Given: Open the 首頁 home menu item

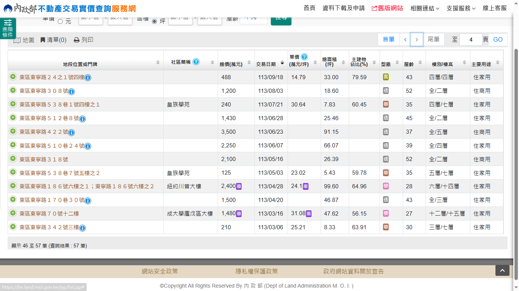Looking at the screenshot, I should (309, 8).
